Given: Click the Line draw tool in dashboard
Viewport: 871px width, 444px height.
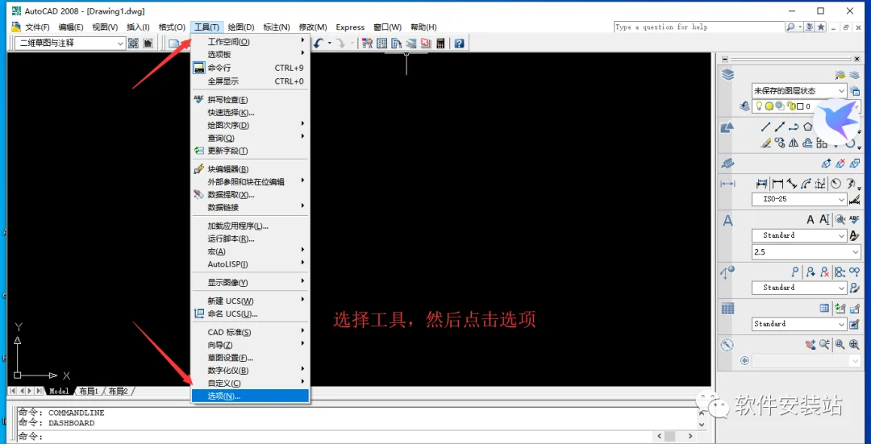Looking at the screenshot, I should point(766,127).
